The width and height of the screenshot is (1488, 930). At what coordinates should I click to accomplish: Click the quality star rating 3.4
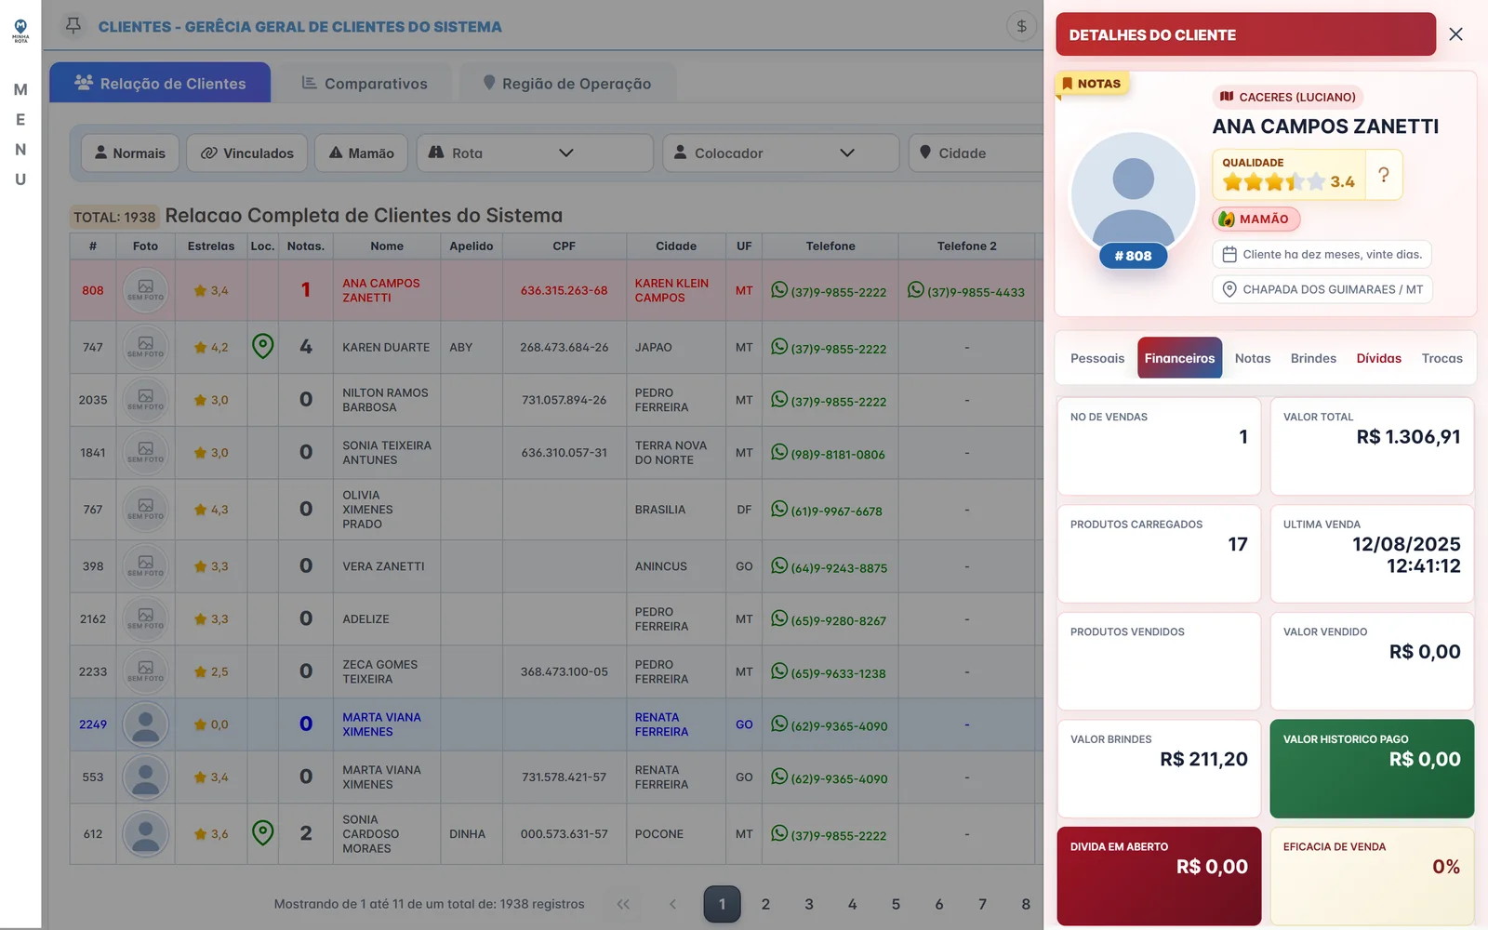pos(1288,181)
